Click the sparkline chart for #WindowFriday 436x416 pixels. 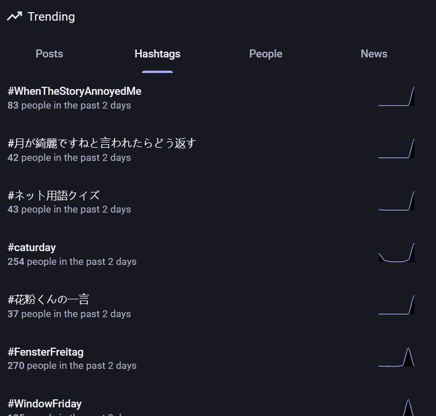tap(396, 407)
